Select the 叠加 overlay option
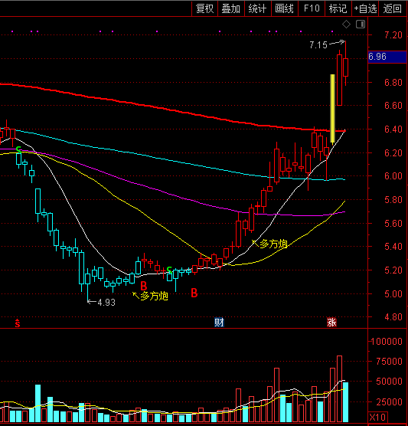Viewport: 408px width, 426px height. point(231,8)
